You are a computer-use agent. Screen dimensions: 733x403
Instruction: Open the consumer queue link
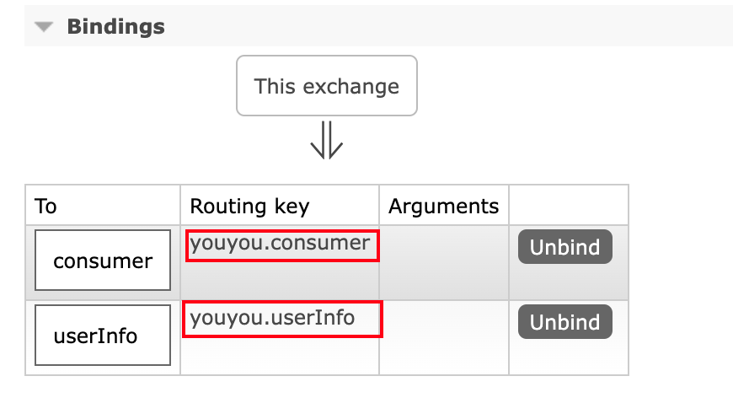(103, 261)
